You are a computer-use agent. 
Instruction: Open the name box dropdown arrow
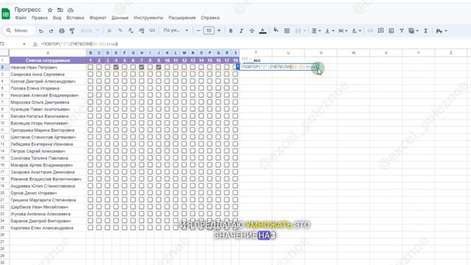[x=24, y=44]
